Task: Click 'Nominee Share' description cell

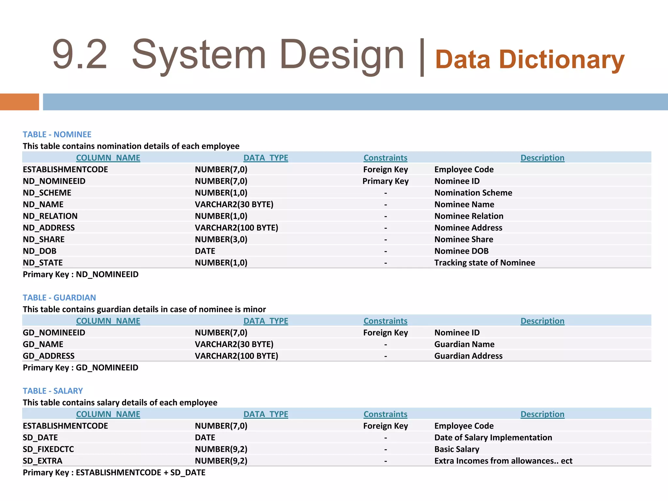Action: [x=464, y=240]
